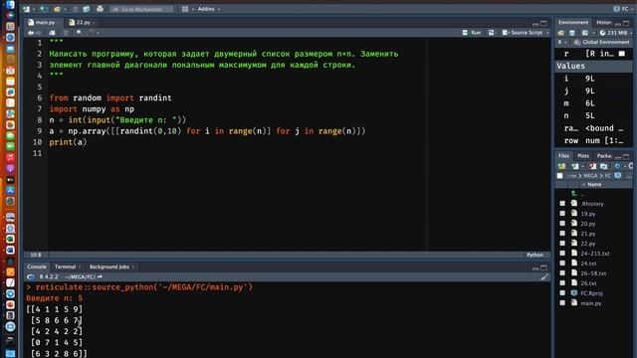
Task: Sort files by Name column header
Action: pyautogui.click(x=594, y=185)
